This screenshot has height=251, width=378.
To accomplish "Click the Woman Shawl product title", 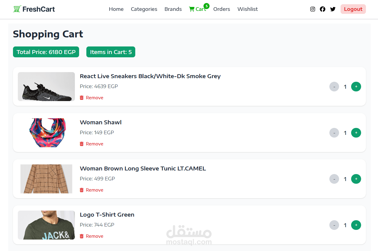I will click(x=101, y=122).
